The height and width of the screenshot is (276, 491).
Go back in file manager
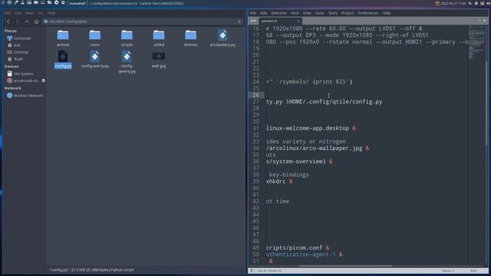point(8,21)
